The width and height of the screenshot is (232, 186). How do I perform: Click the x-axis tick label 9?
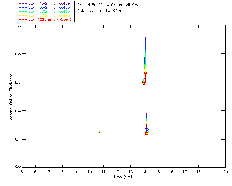[x=76, y=172]
